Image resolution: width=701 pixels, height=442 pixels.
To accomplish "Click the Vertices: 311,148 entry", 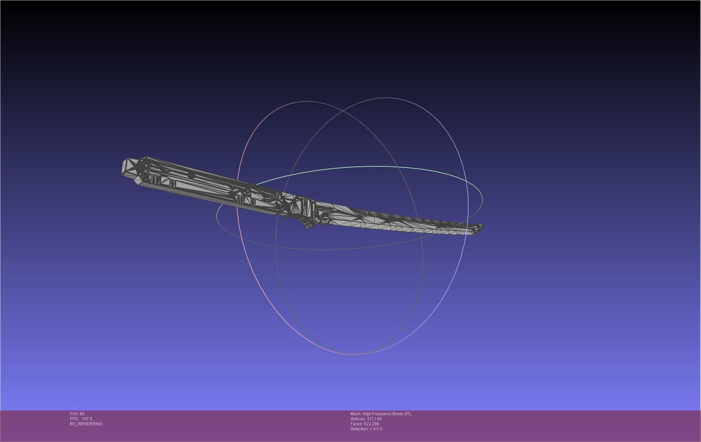I will click(x=366, y=419).
